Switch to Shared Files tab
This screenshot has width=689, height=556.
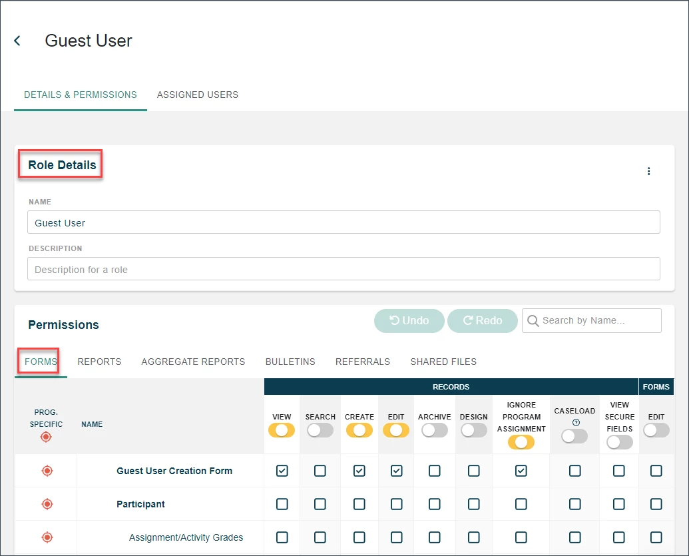pyautogui.click(x=443, y=362)
